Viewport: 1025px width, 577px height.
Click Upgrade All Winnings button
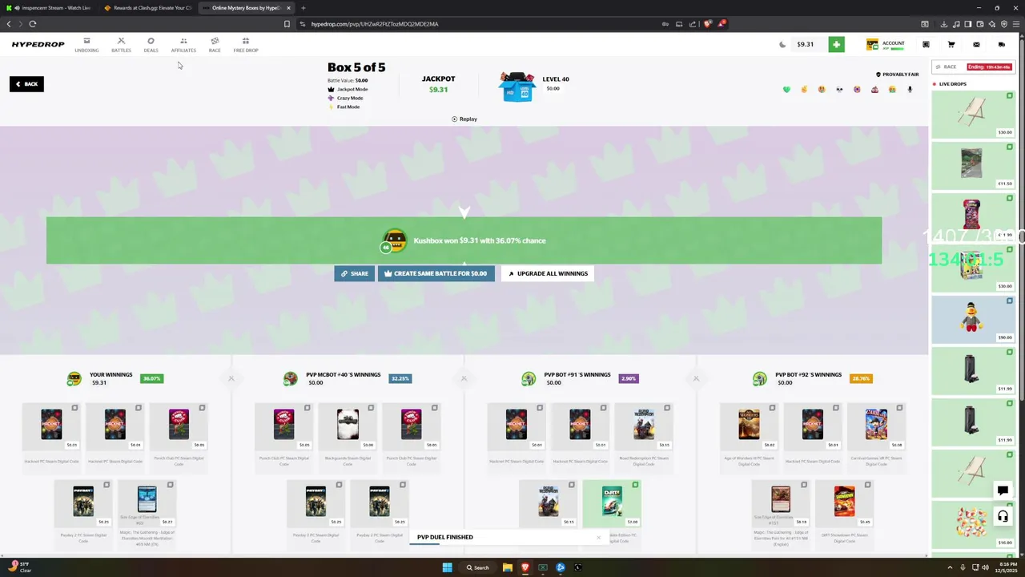pos(548,274)
